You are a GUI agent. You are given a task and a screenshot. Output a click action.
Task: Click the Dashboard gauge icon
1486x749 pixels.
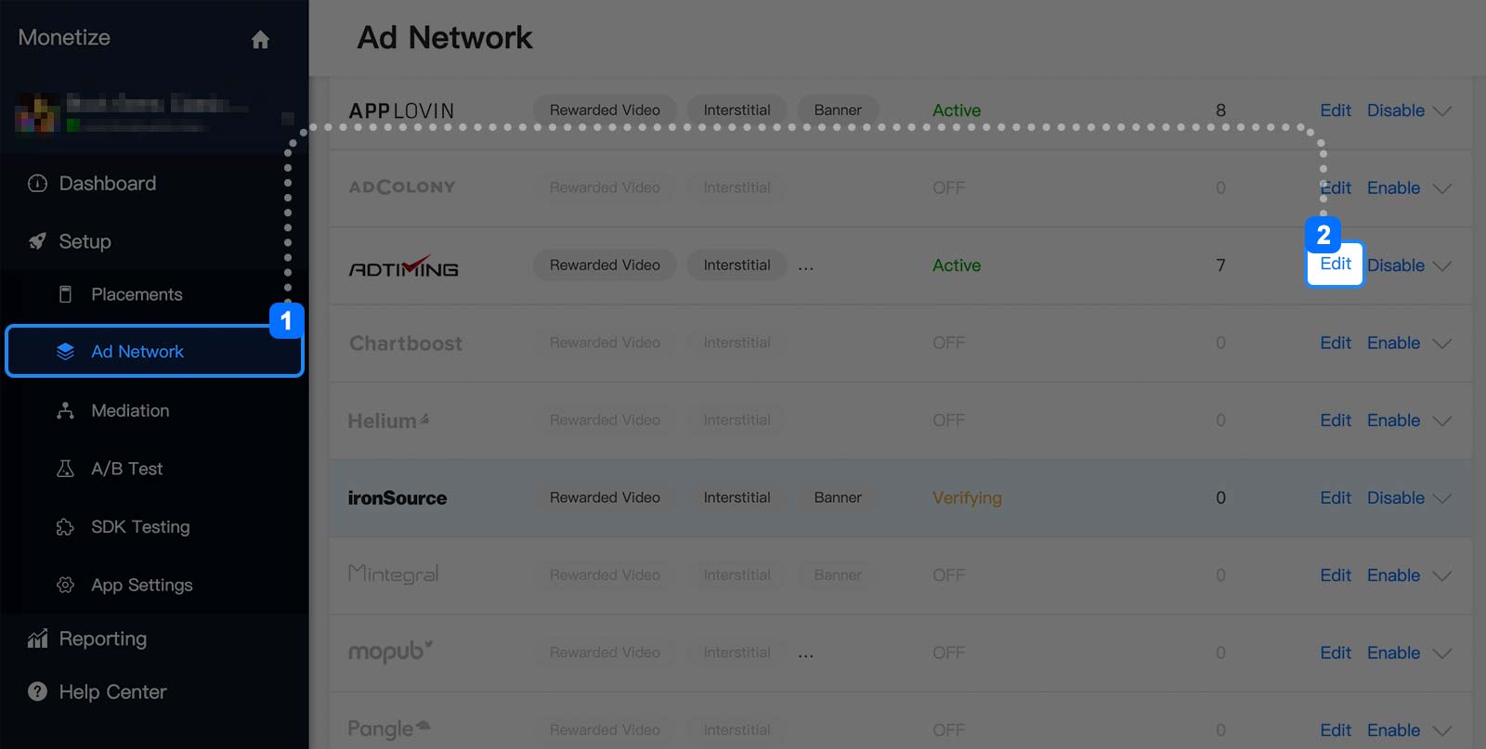(37, 184)
